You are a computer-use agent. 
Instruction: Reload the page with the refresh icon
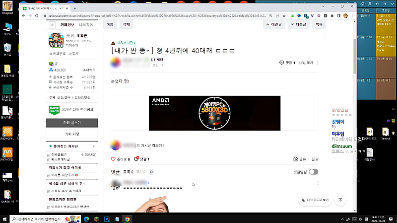pyautogui.click(x=37, y=16)
